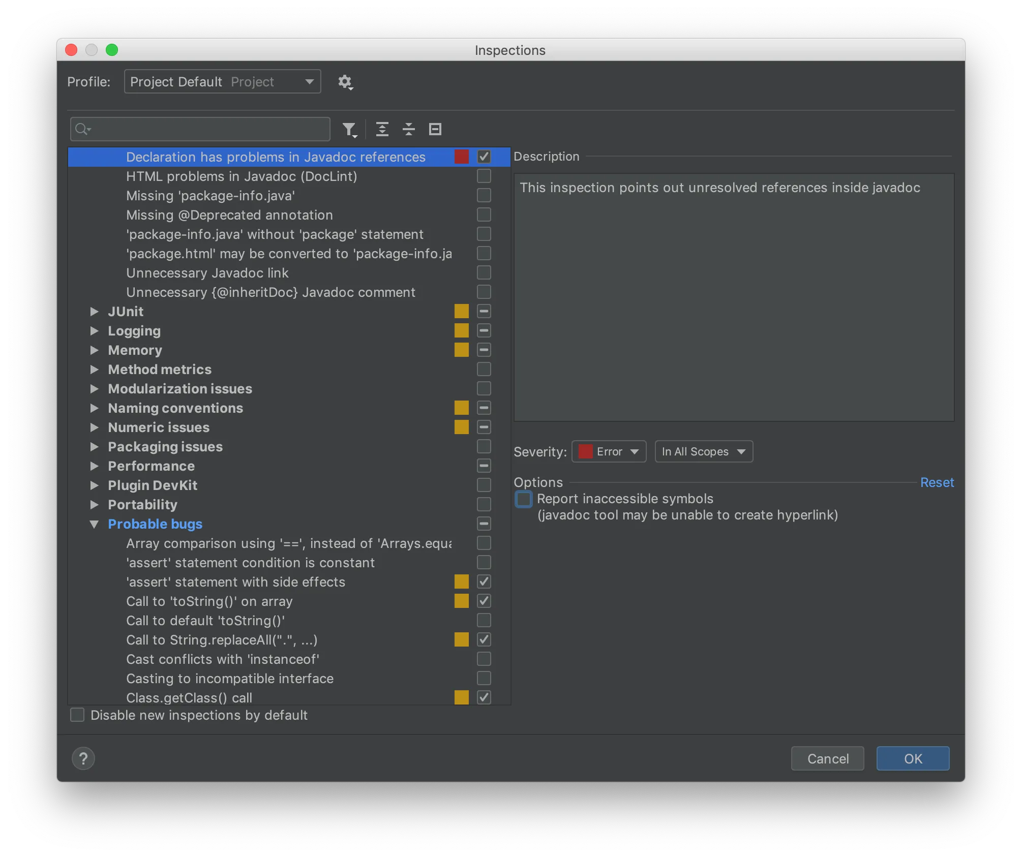The width and height of the screenshot is (1022, 857).
Task: Click the Collapse All tree icon
Action: (x=409, y=129)
